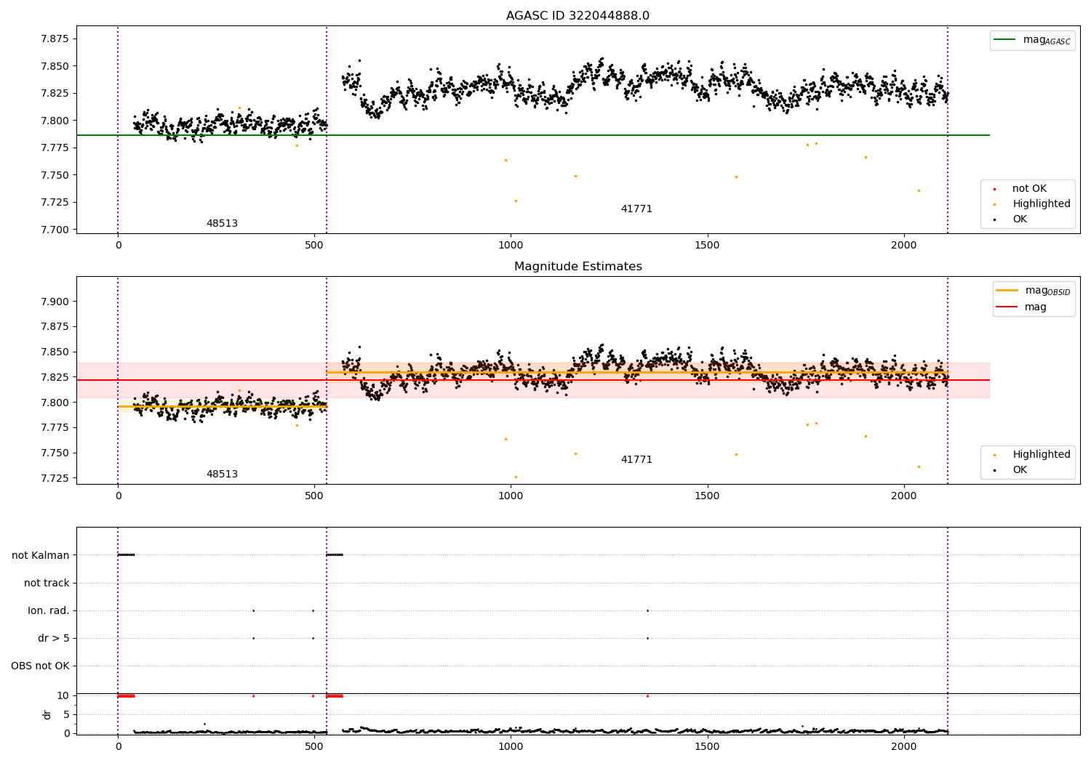Click the 7.875 tick on top plot y-axis
The width and height of the screenshot is (1091, 763).
click(55, 39)
